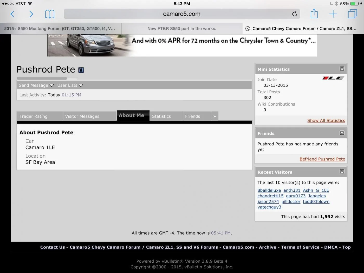Open Show All Statistics link

click(326, 120)
